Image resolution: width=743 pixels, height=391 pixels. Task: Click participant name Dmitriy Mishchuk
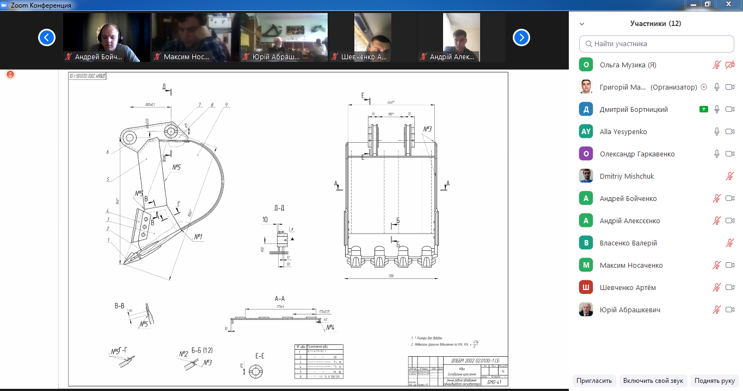(x=627, y=176)
